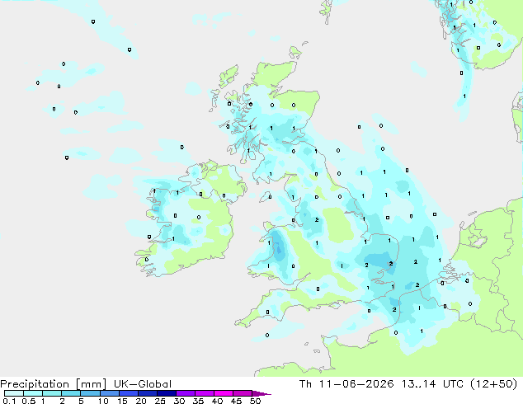Image resolution: width=523 pixels, height=404 pixels.
Task: Click the '(12+50)' forecast offset text
Action: (x=493, y=384)
